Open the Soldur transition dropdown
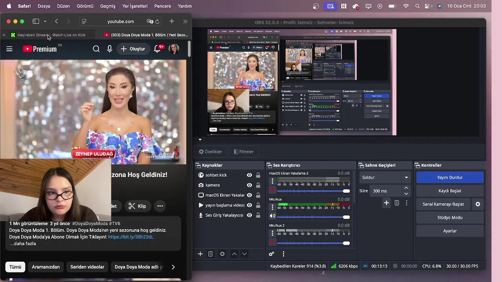This screenshot has width=502, height=282. coord(385,177)
